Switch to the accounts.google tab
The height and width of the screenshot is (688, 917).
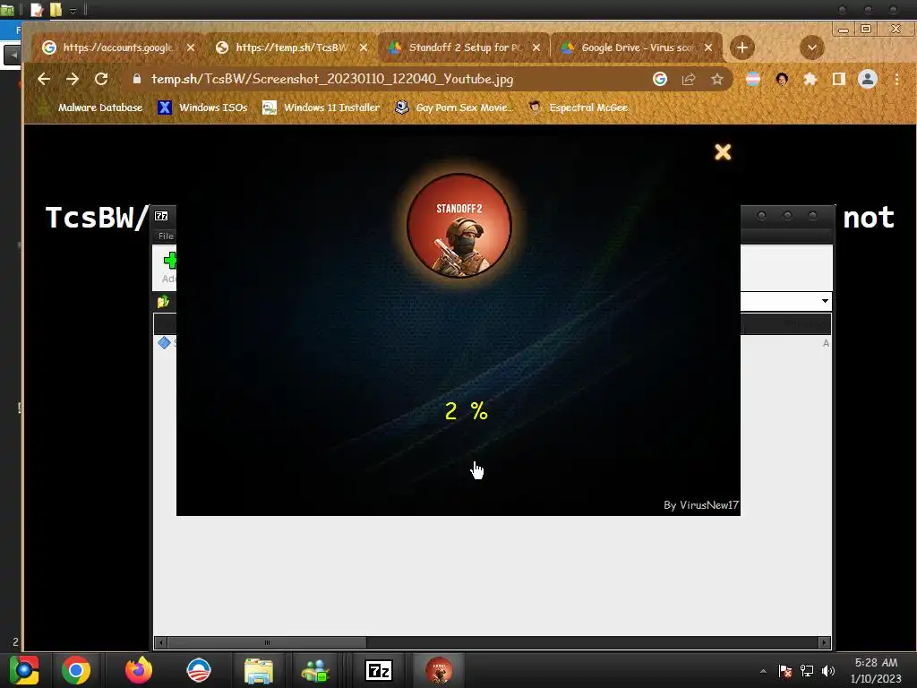[117, 47]
